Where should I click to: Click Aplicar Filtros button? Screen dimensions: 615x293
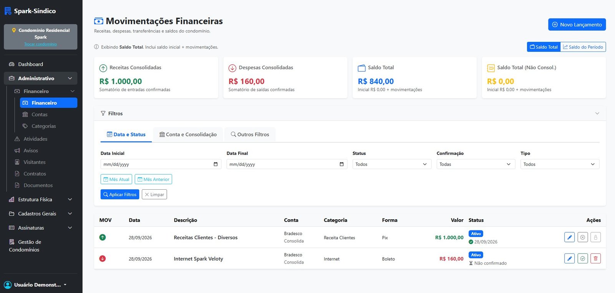coord(120,194)
